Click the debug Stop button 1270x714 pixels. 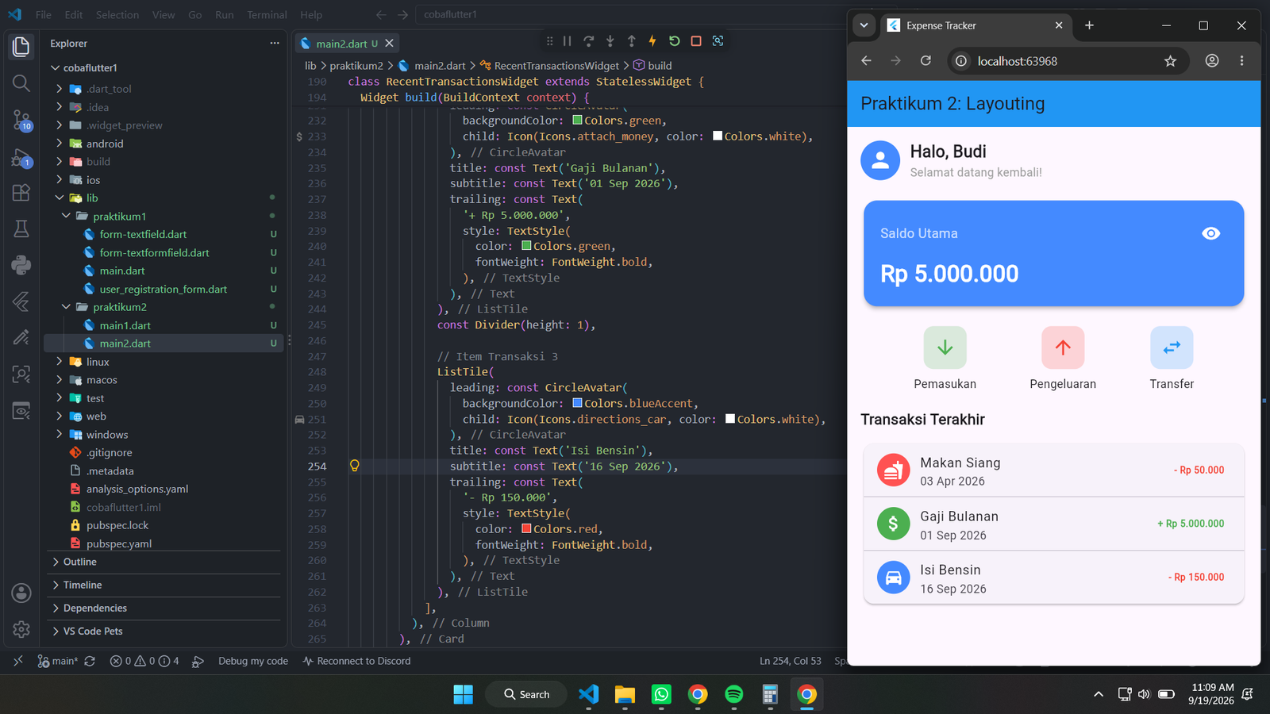[695, 41]
